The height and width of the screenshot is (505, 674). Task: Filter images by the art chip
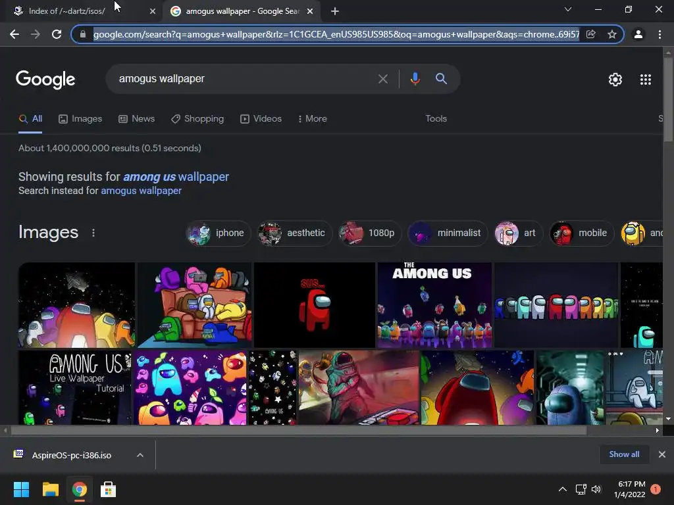519,233
